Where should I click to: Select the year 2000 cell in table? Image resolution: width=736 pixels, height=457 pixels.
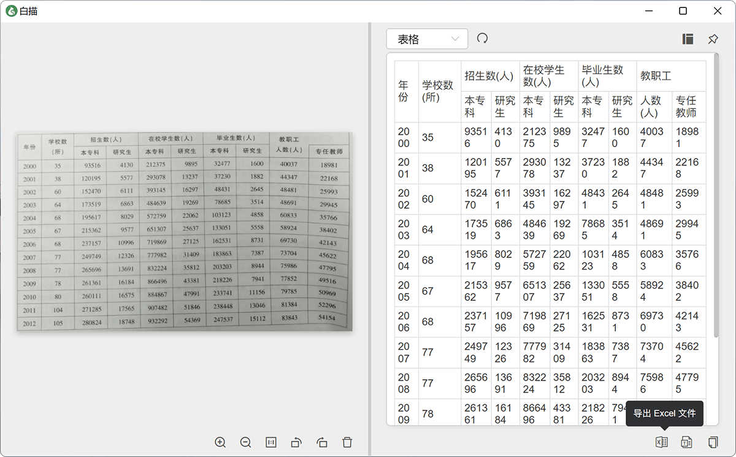pyautogui.click(x=405, y=137)
